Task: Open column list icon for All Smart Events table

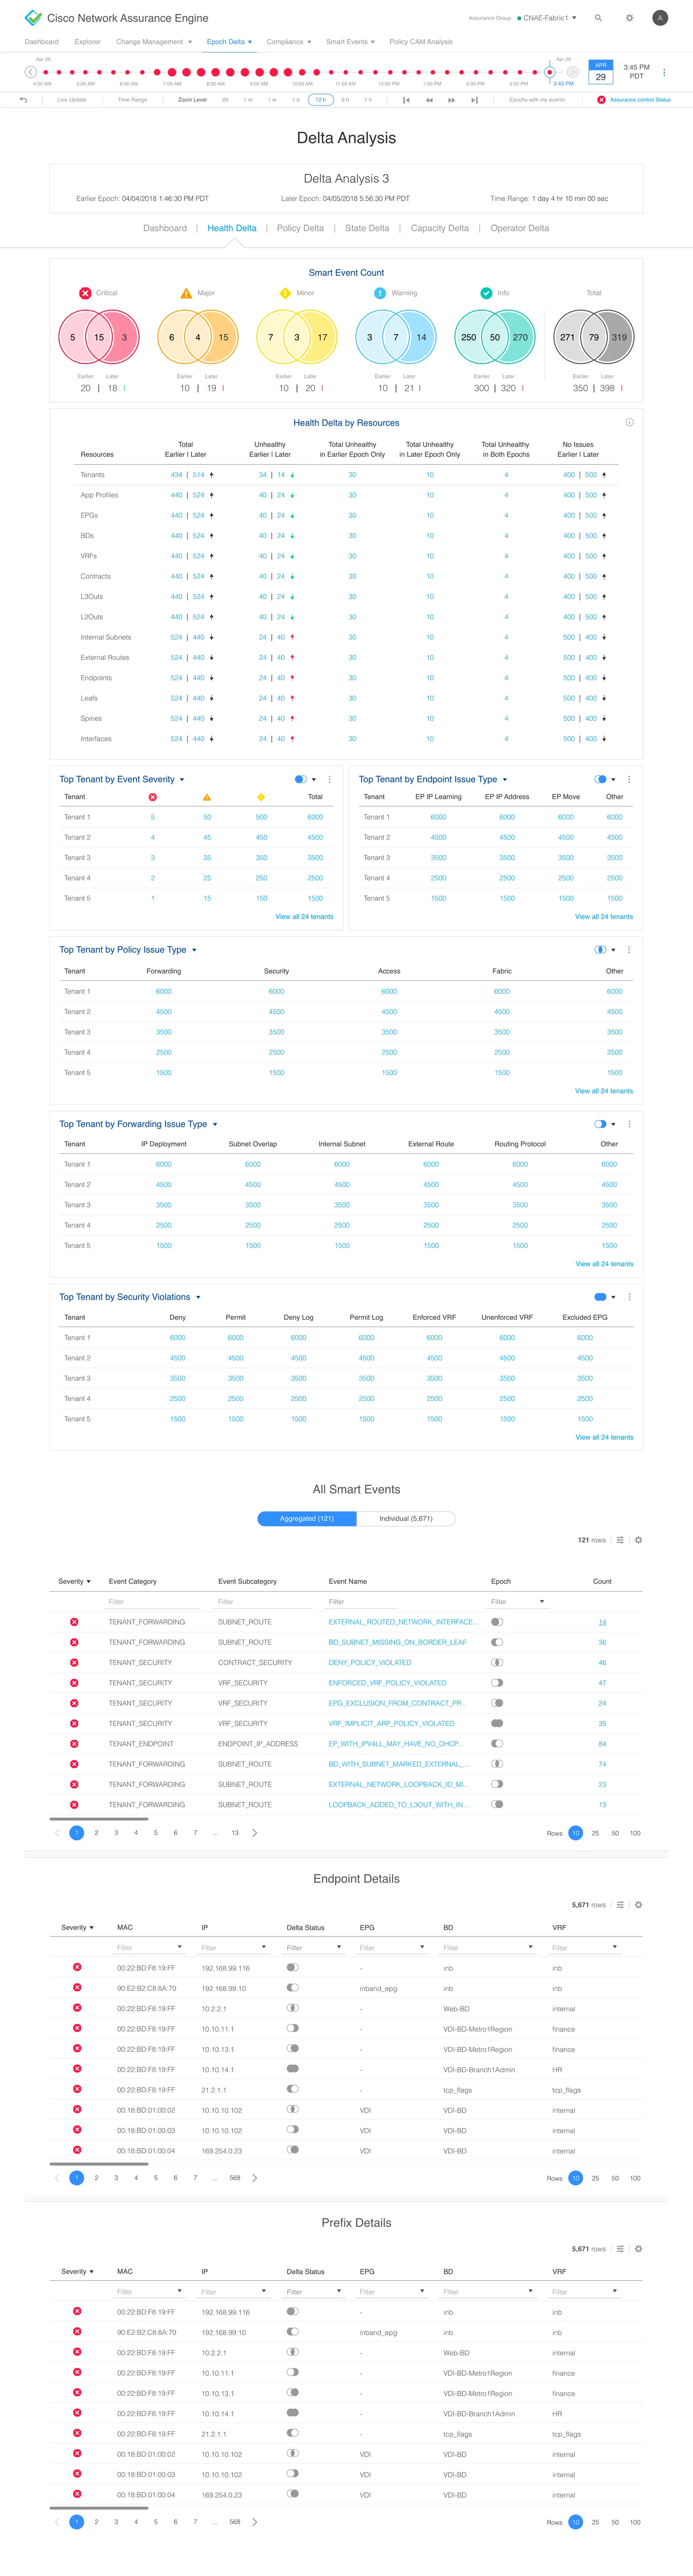Action: point(620,1540)
